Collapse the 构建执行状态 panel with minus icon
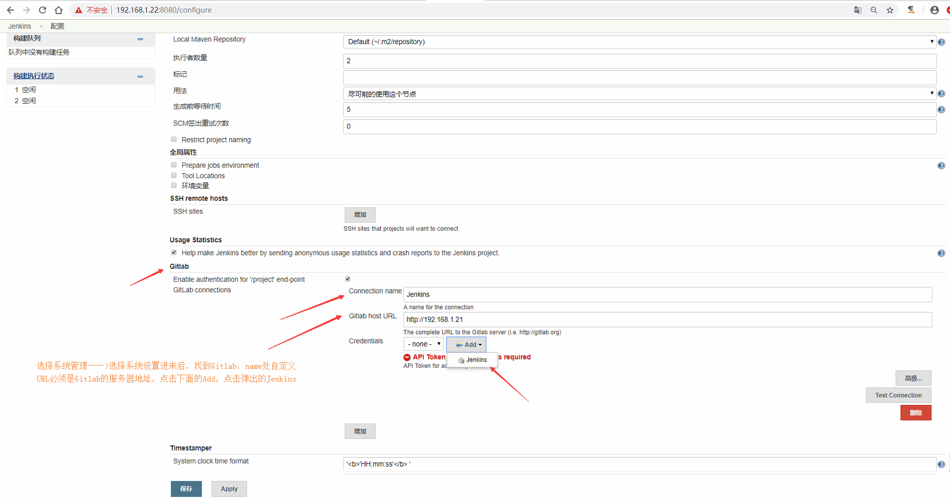The width and height of the screenshot is (950, 499). tap(140, 77)
